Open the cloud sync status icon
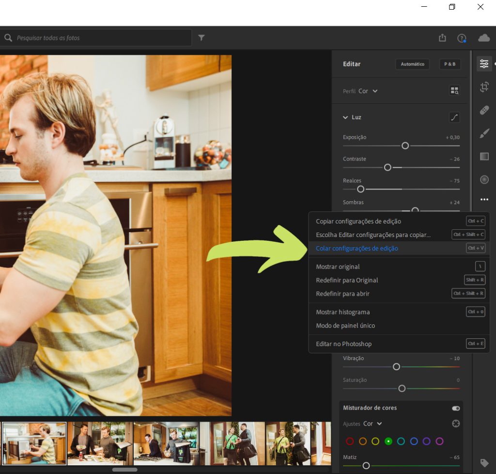The image size is (496, 474). click(x=483, y=38)
